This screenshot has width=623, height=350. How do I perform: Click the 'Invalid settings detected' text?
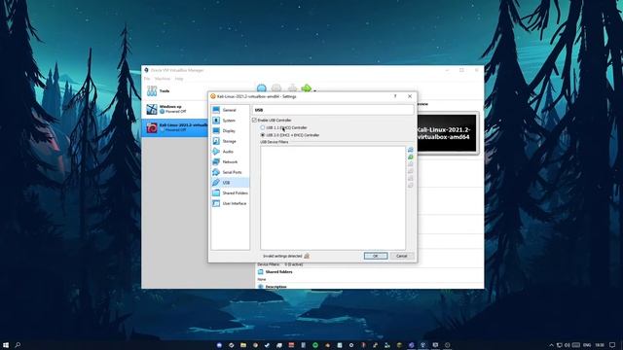pyautogui.click(x=282, y=256)
